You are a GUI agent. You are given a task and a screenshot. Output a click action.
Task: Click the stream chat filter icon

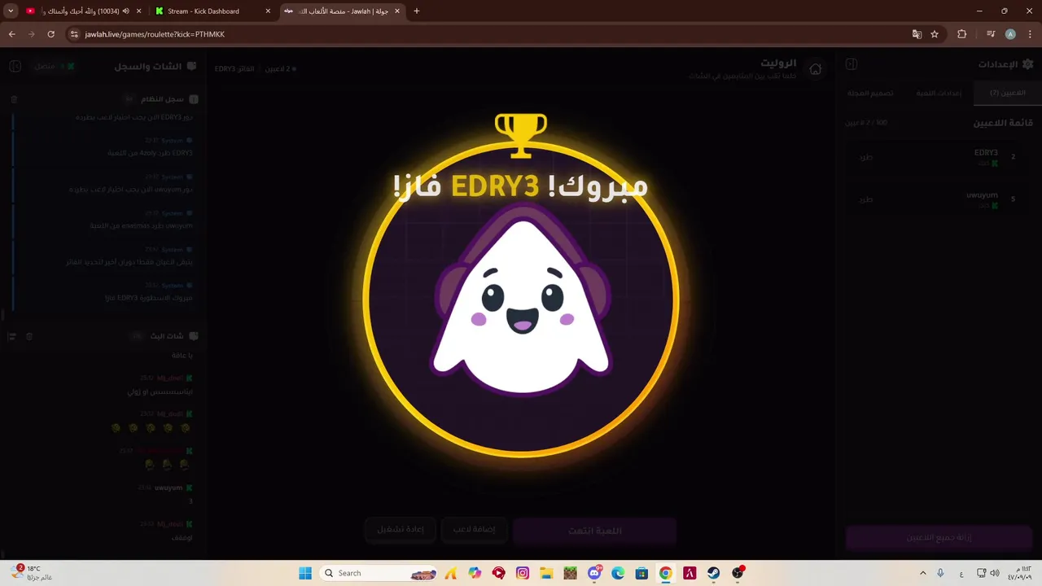tap(11, 336)
